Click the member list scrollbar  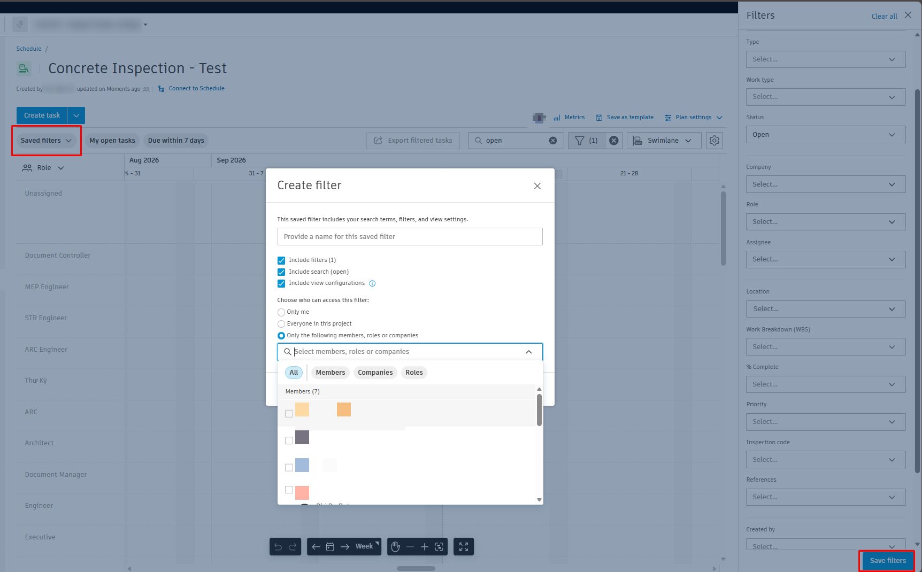pos(539,410)
